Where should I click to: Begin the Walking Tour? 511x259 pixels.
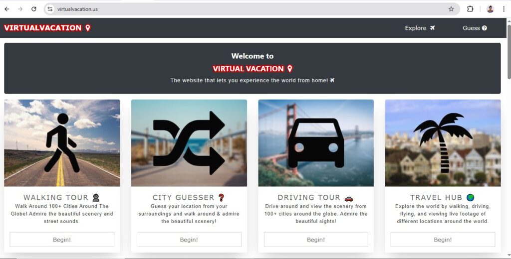(x=62, y=240)
